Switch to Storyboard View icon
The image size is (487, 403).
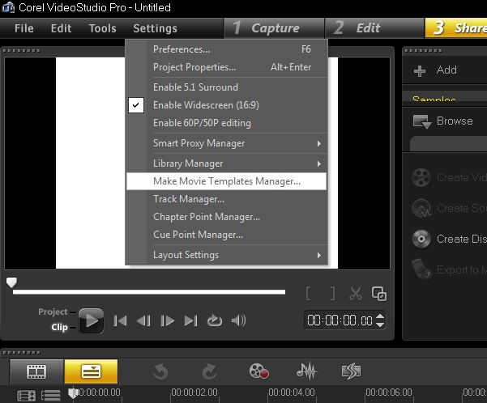[x=36, y=371]
